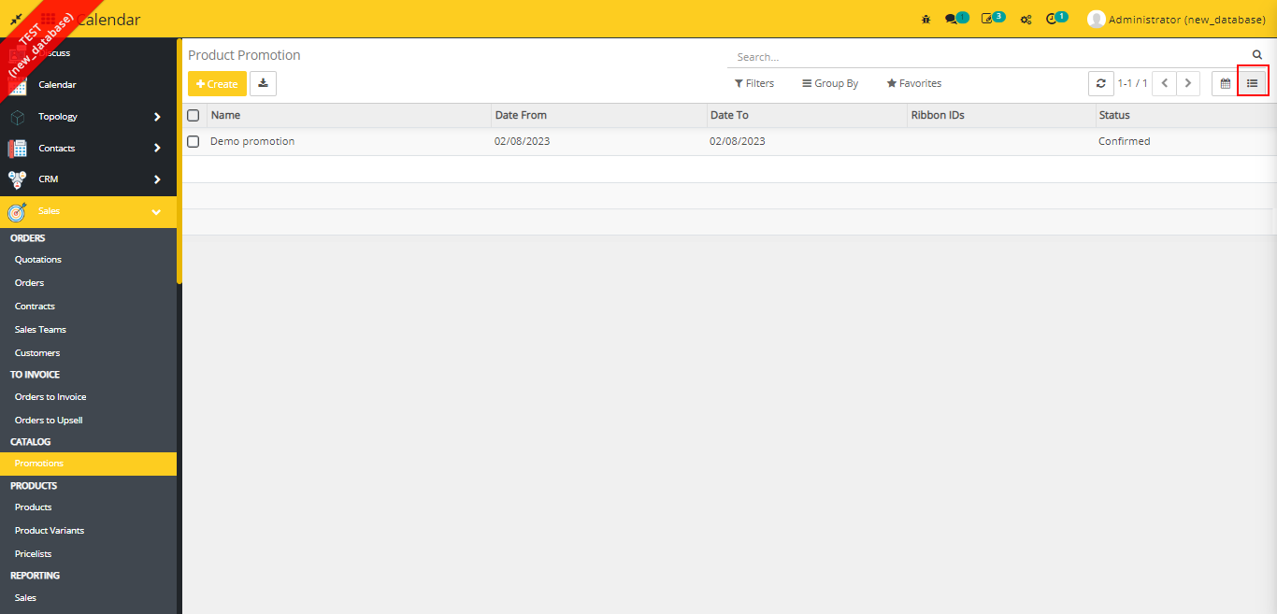The width and height of the screenshot is (1277, 614).
Task: Open the Group By dropdown
Action: [830, 83]
